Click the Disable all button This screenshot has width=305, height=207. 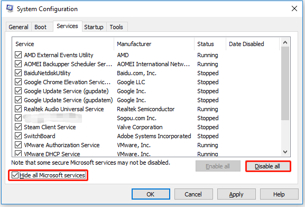click(x=267, y=166)
